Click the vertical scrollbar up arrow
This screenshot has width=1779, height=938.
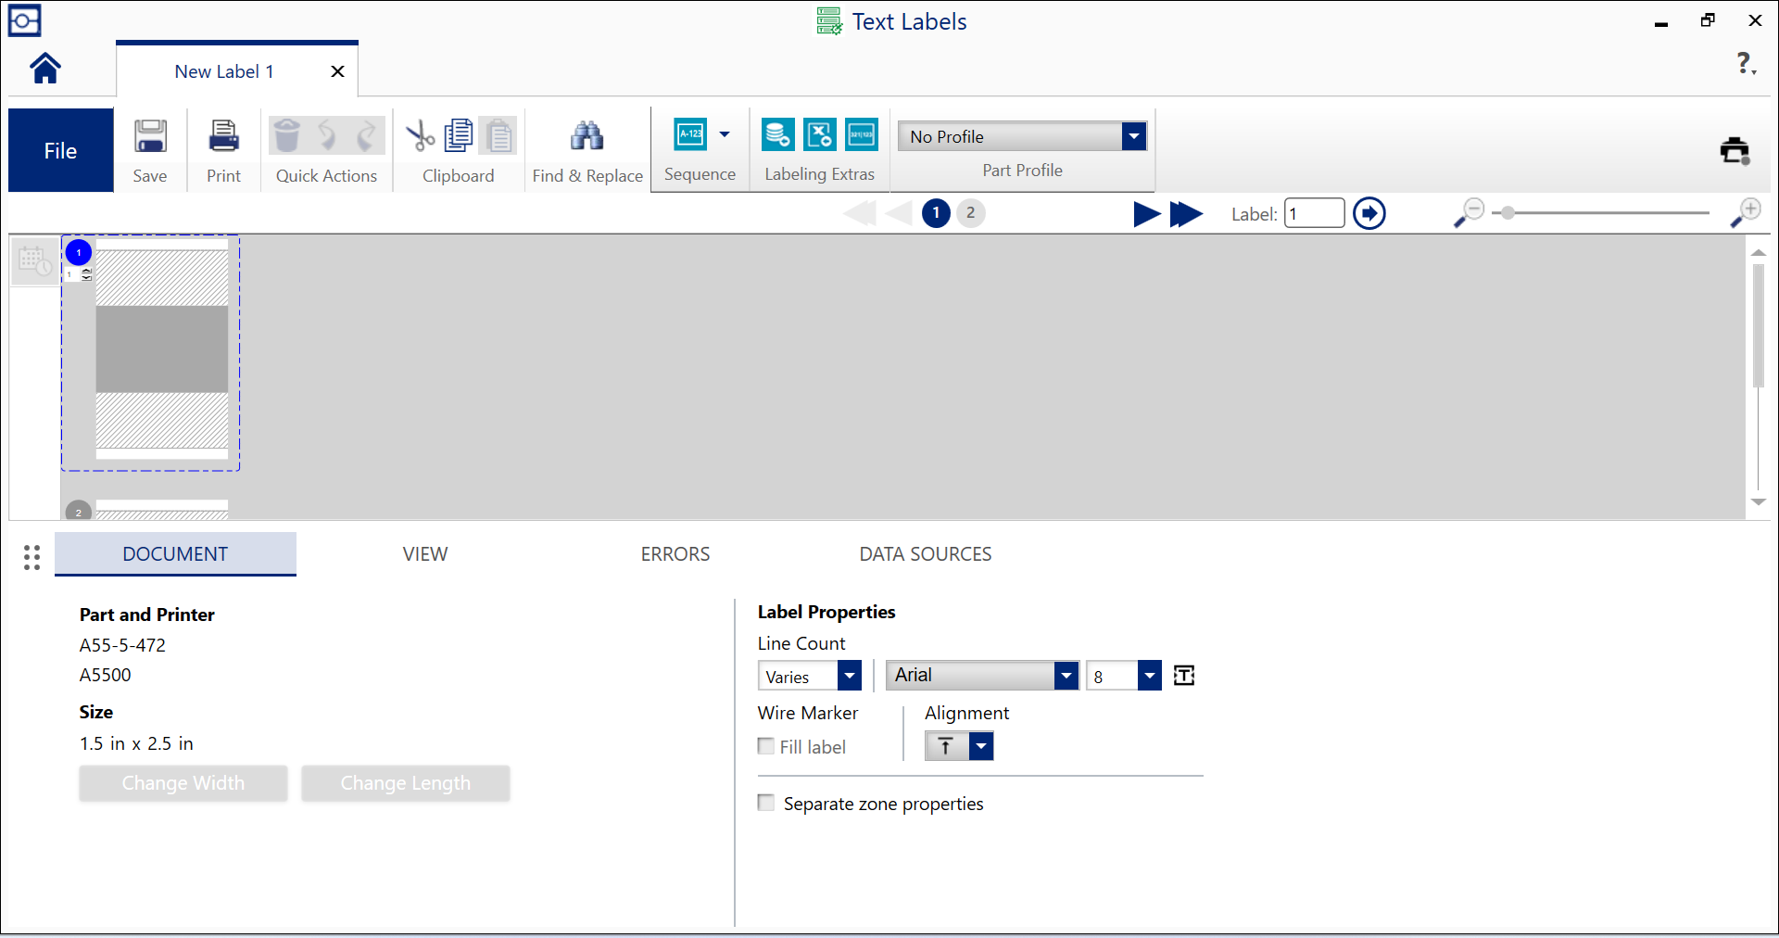(1758, 252)
